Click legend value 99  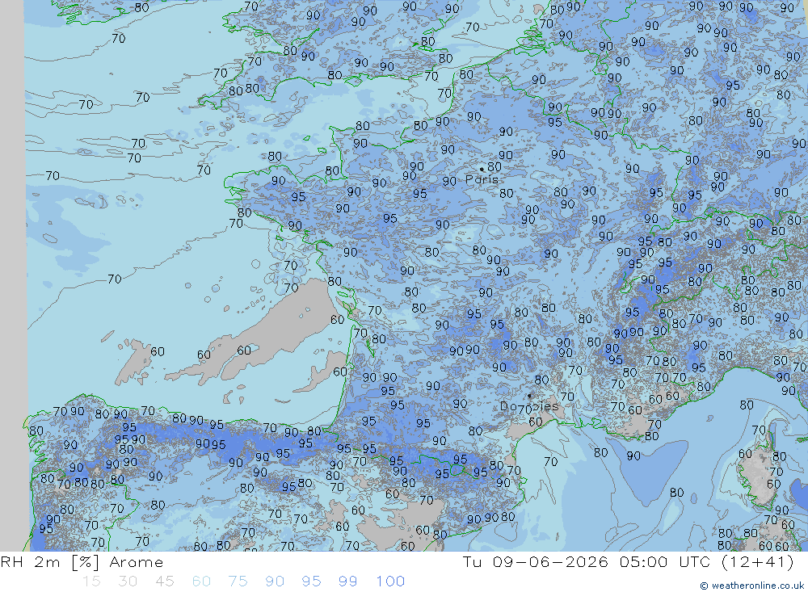tap(347, 582)
